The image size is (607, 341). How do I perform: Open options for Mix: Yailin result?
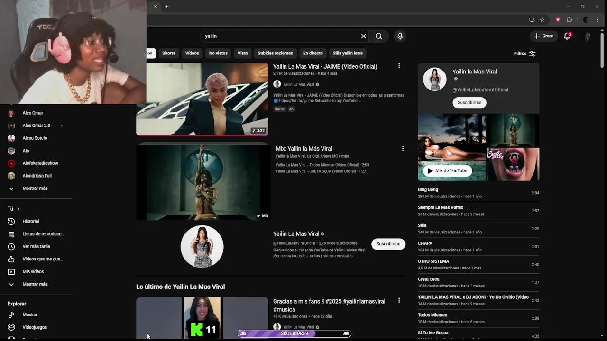(x=403, y=148)
